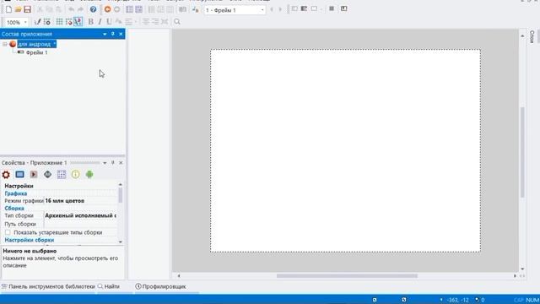Open 'Тип сборки' value dropdown
This screenshot has width=540, height=304.
[81, 215]
